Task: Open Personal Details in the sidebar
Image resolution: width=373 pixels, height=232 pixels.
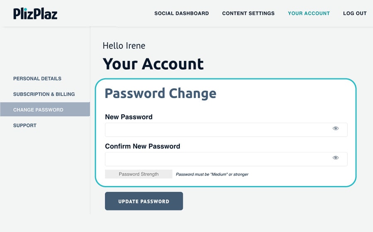Action: click(x=37, y=79)
